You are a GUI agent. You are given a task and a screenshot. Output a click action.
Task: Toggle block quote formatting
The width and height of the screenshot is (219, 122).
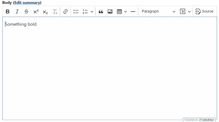(101, 12)
